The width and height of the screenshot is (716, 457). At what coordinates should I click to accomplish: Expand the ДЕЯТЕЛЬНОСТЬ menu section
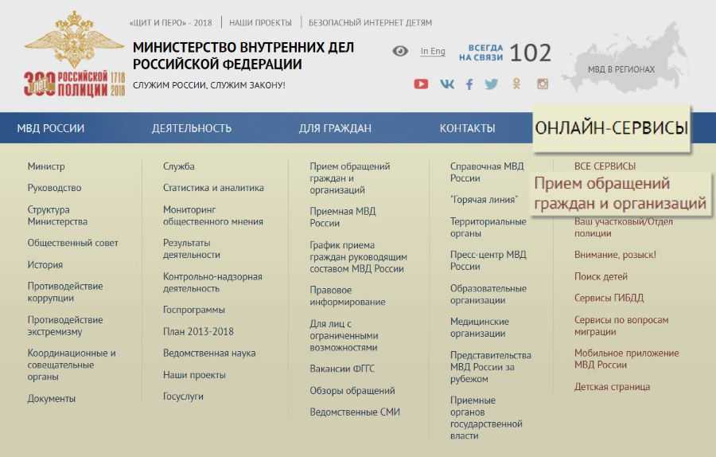click(x=192, y=128)
